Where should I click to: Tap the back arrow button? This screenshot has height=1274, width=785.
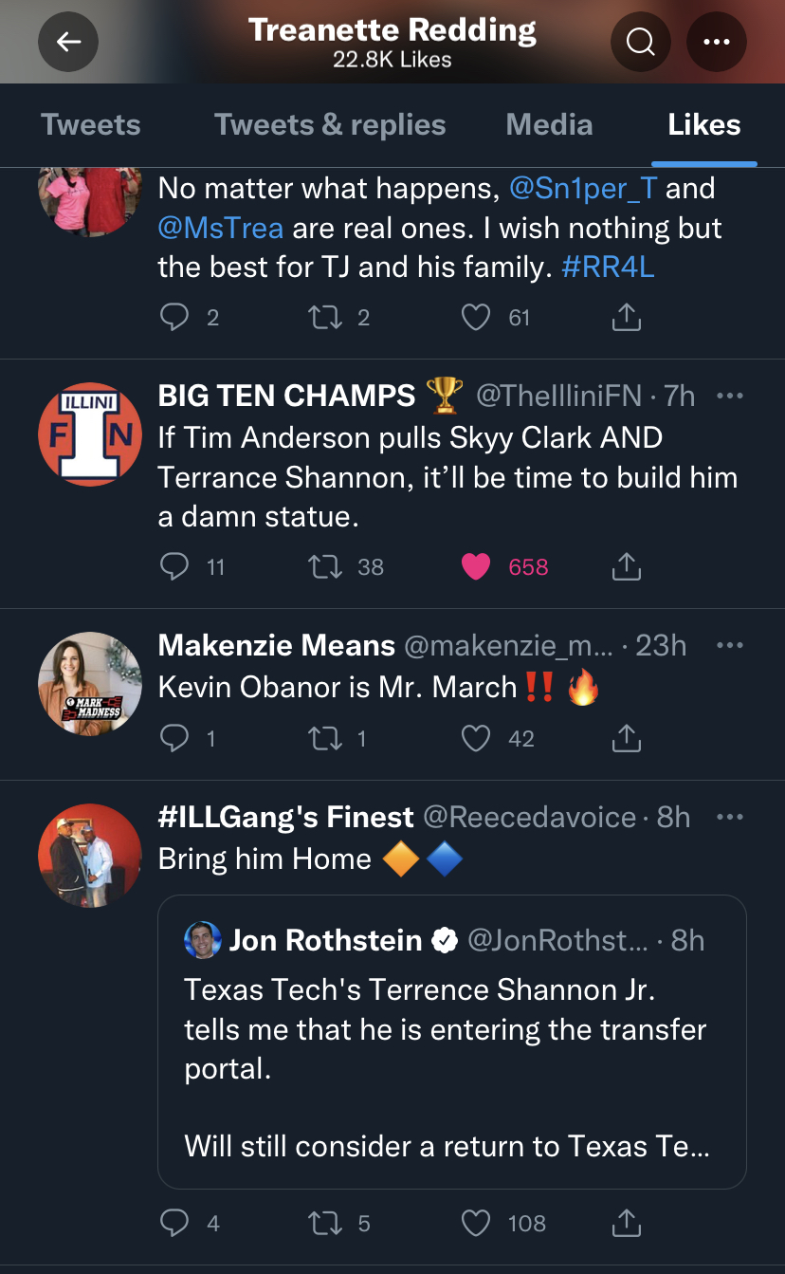click(68, 42)
